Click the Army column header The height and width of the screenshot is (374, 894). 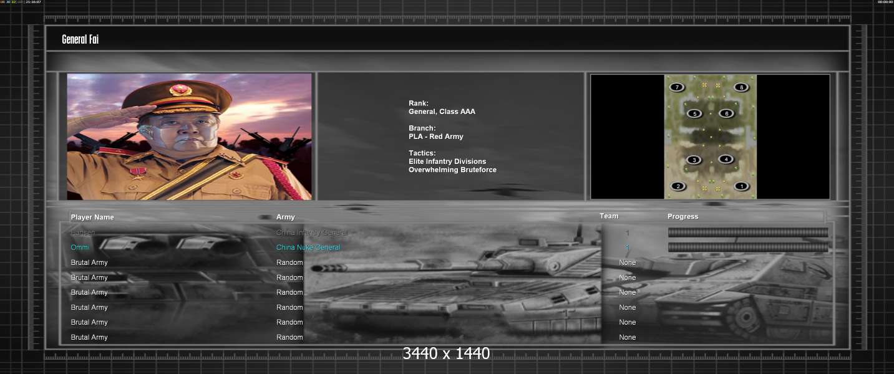click(285, 217)
